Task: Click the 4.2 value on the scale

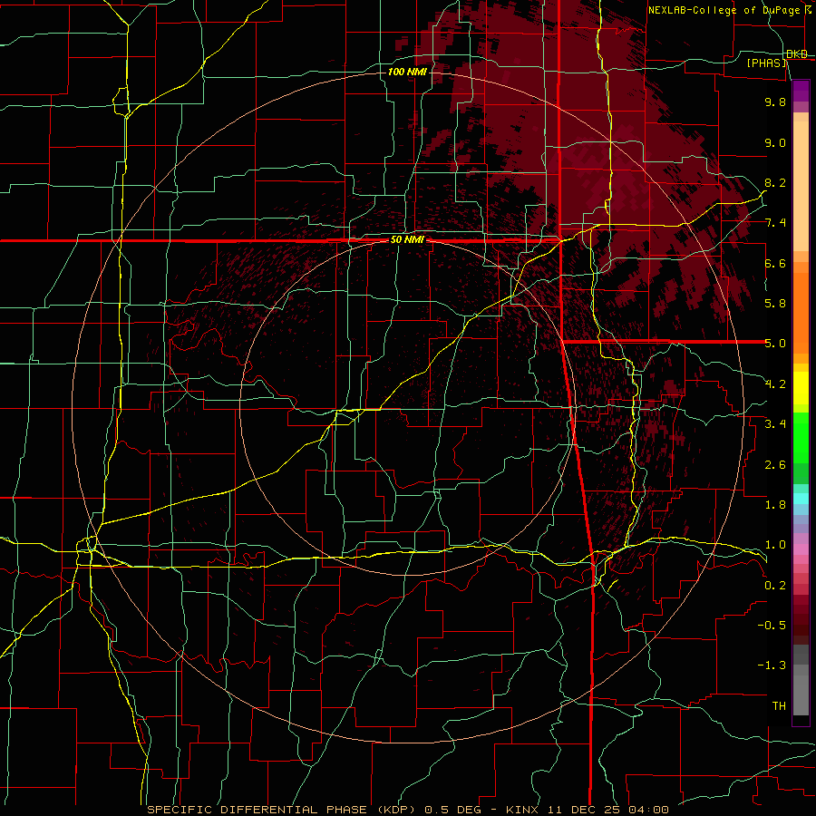Action: [775, 384]
